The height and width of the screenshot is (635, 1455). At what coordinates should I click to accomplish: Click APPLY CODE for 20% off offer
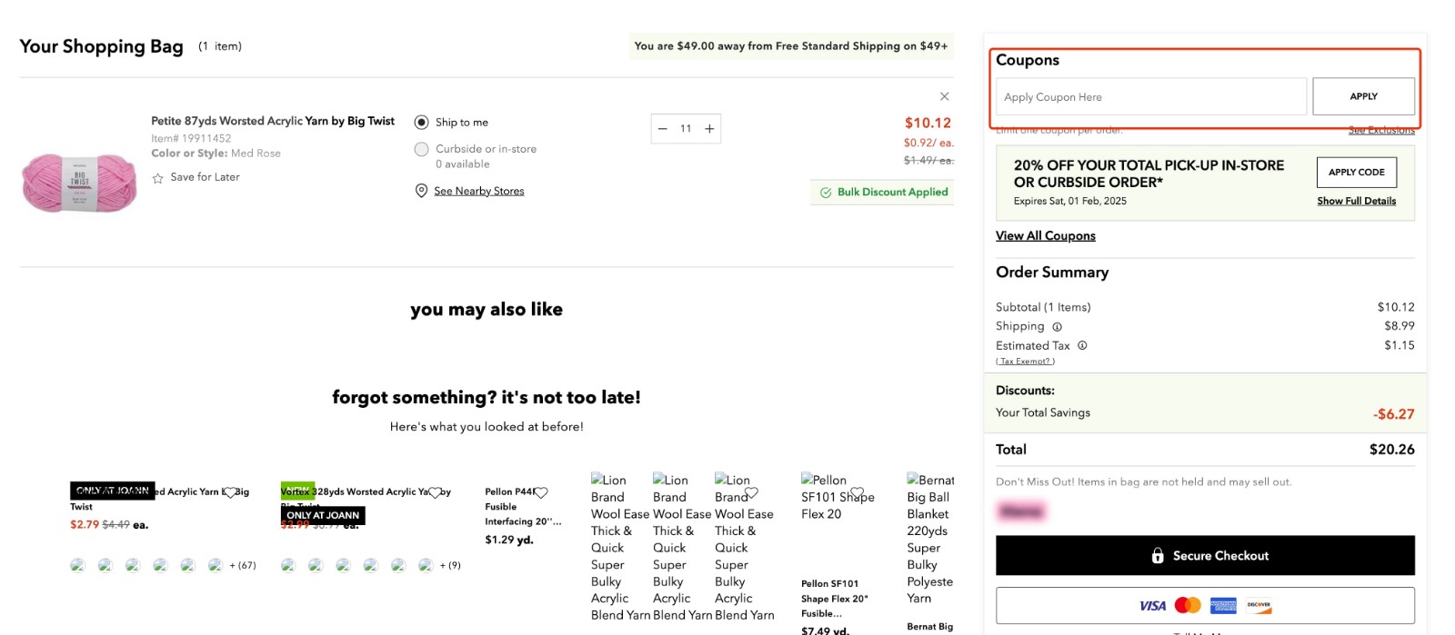(x=1356, y=172)
